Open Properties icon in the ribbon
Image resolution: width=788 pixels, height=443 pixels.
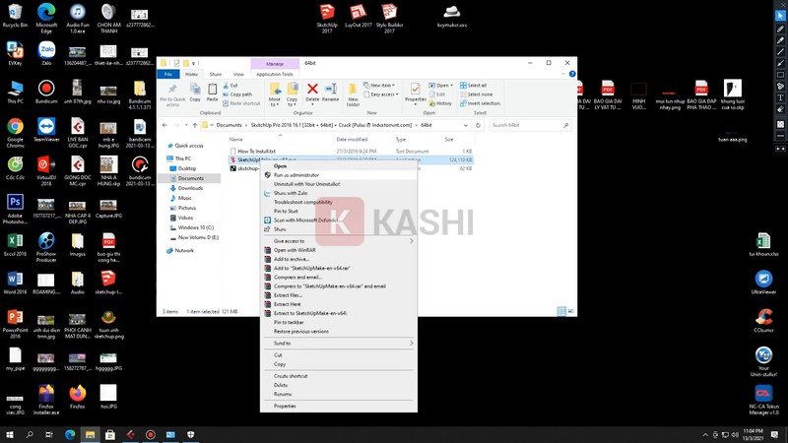click(416, 93)
